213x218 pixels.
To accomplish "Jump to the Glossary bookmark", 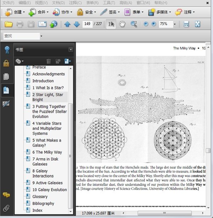I will coord(40,197).
